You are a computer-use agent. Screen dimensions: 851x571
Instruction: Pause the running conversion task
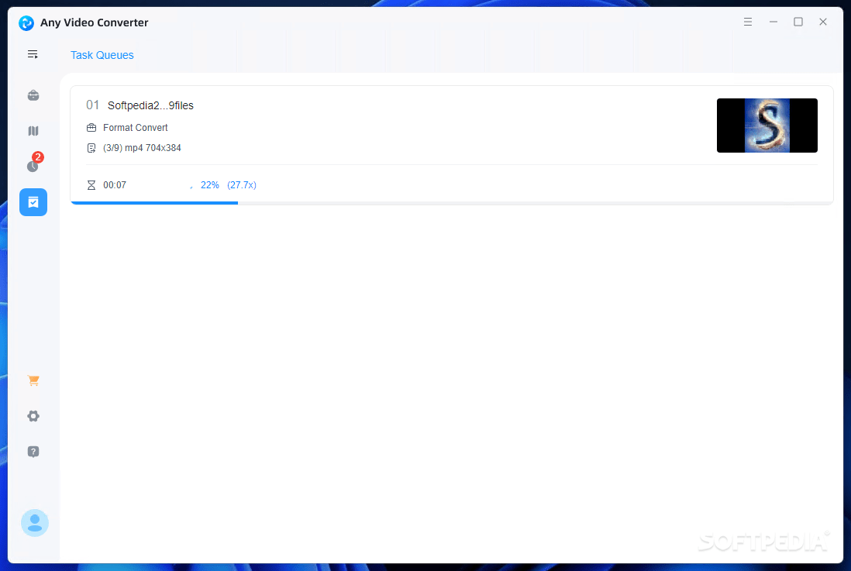click(x=191, y=184)
